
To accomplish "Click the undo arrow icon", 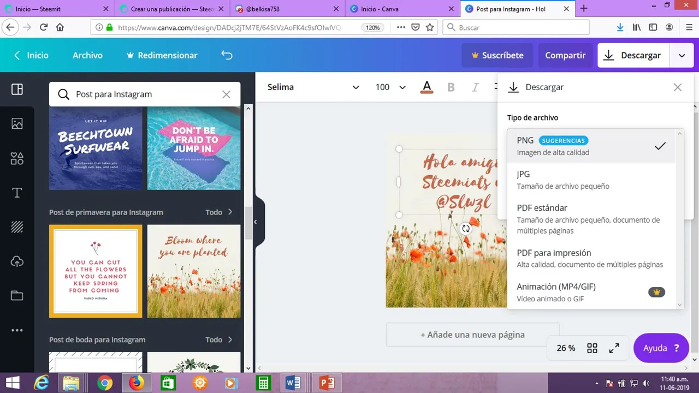I will [227, 55].
